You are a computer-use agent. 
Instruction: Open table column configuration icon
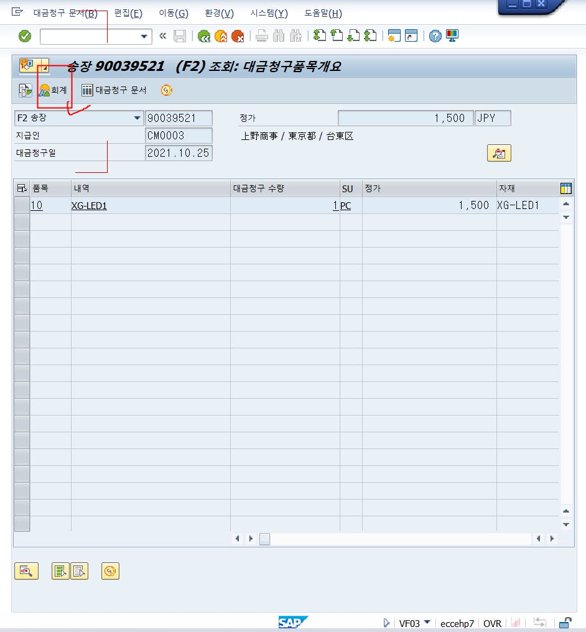click(566, 188)
